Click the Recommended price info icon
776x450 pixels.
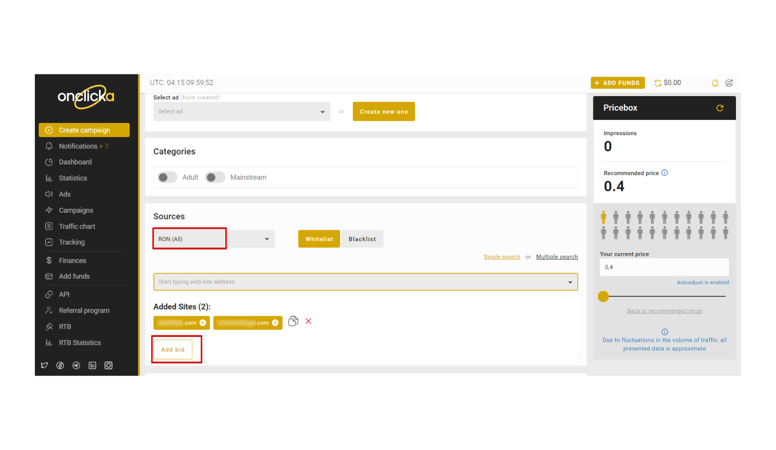click(x=664, y=173)
